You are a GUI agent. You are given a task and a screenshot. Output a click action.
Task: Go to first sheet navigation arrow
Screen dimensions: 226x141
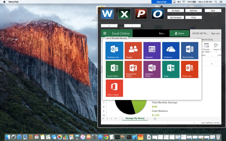tap(103, 119)
